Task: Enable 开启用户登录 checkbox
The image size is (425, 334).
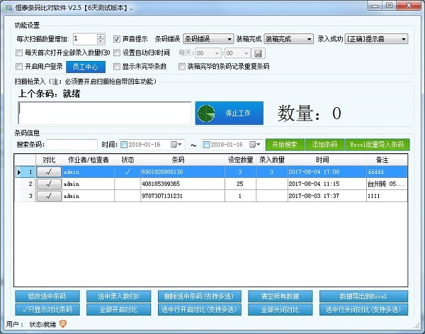Action: (x=19, y=67)
